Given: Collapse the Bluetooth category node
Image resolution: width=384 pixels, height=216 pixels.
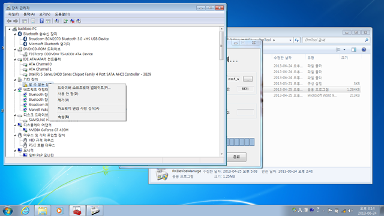Looking at the screenshot, I should click(14, 34).
